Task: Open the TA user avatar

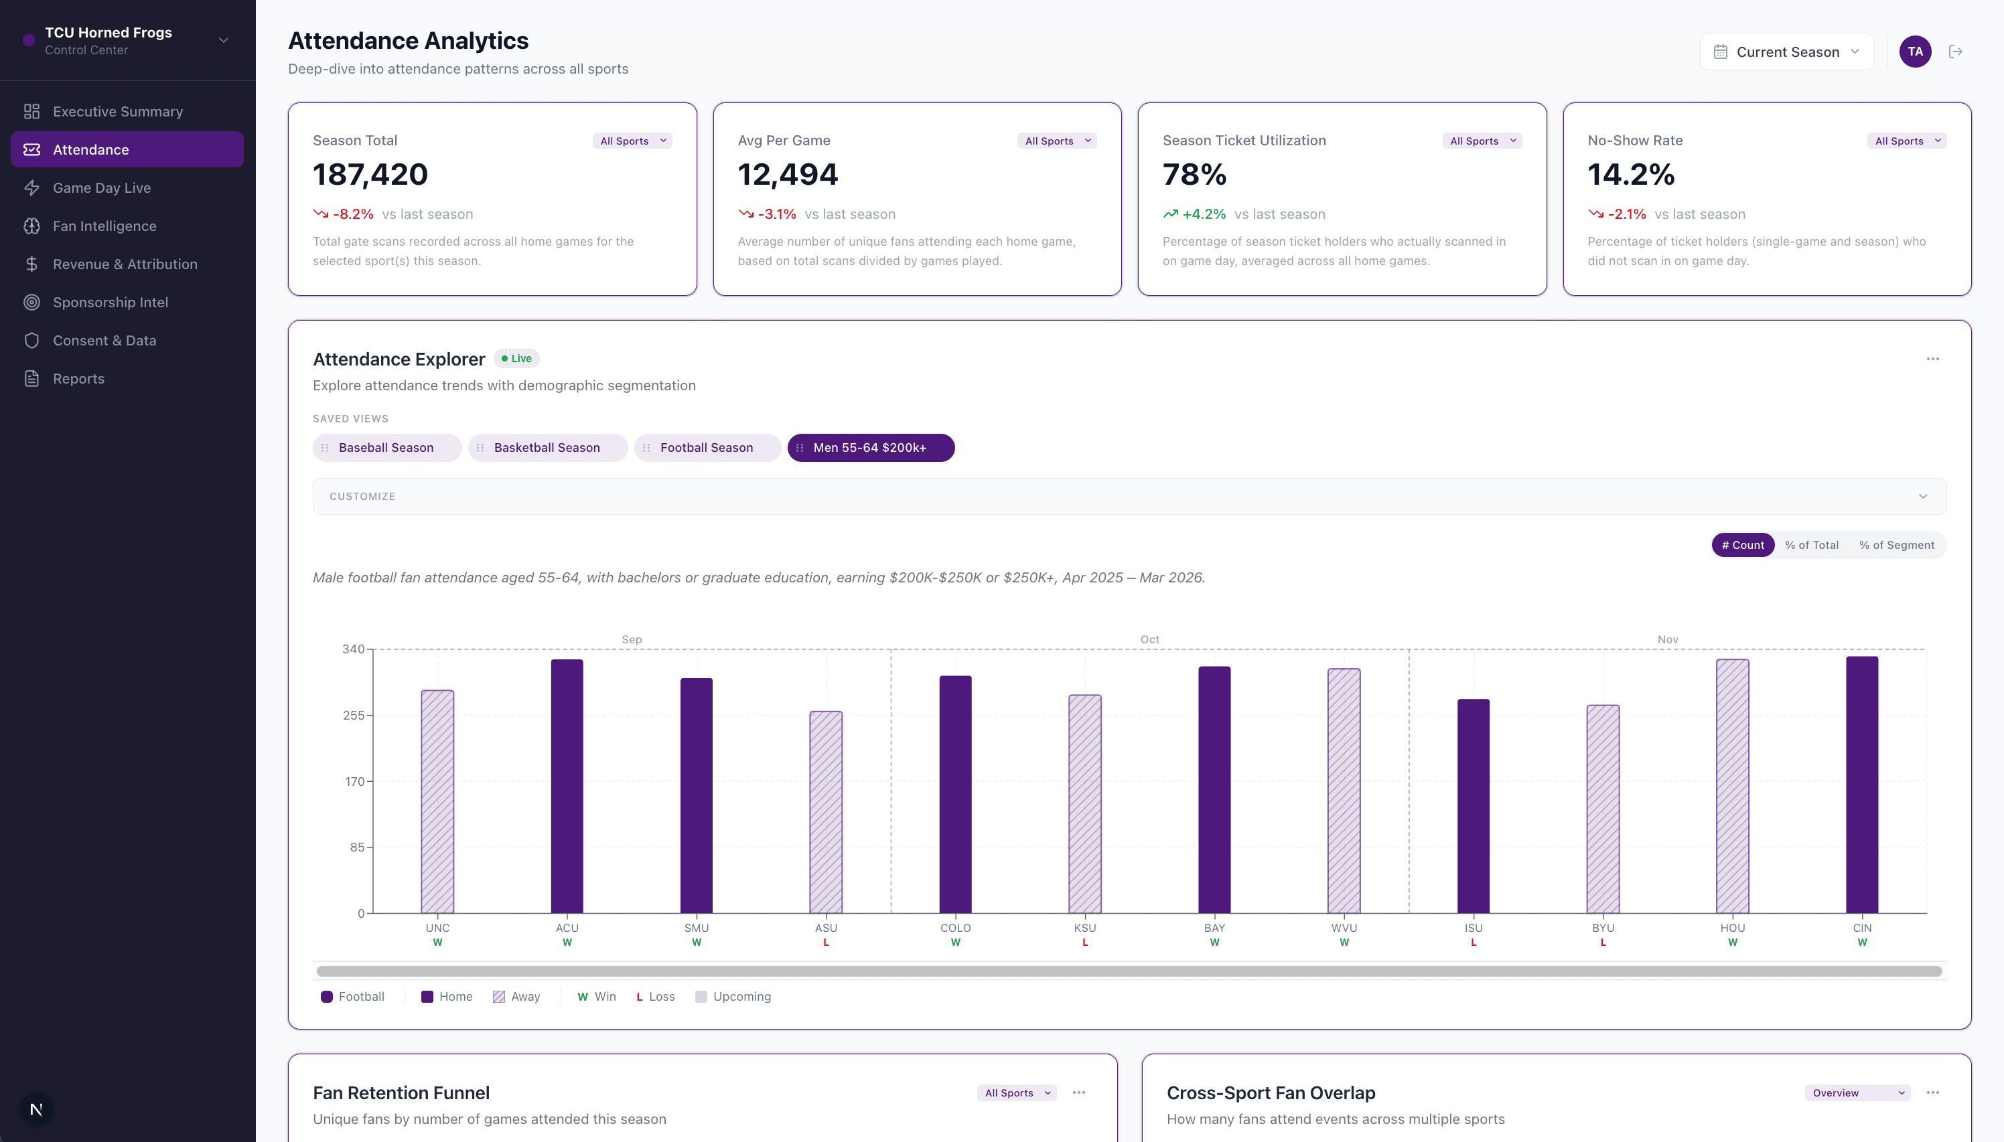Action: pos(1914,52)
